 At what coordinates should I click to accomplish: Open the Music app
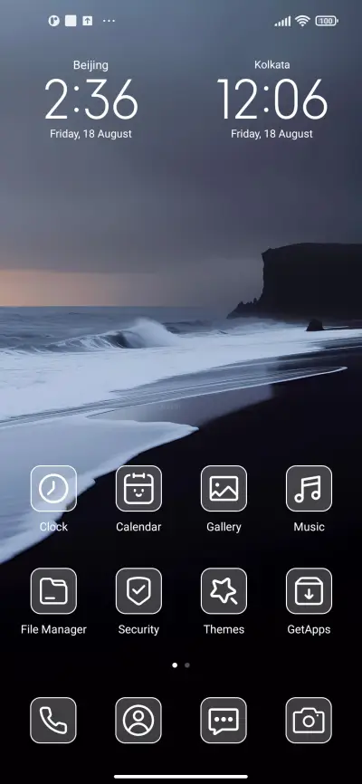309,489
